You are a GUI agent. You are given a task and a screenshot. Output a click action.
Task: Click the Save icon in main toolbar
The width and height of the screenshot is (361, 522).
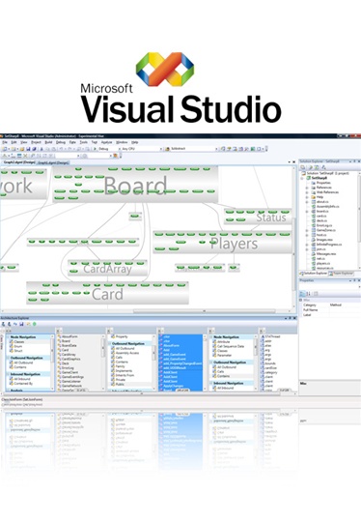[28, 149]
